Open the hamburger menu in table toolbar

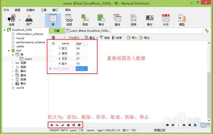(x=53, y=38)
